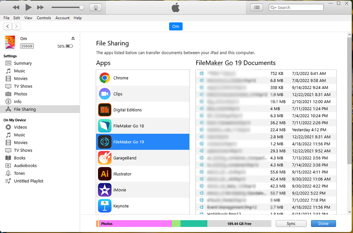Screen dimensions: 353x233
Task: Select Keynote app icon
Action: click(x=105, y=206)
